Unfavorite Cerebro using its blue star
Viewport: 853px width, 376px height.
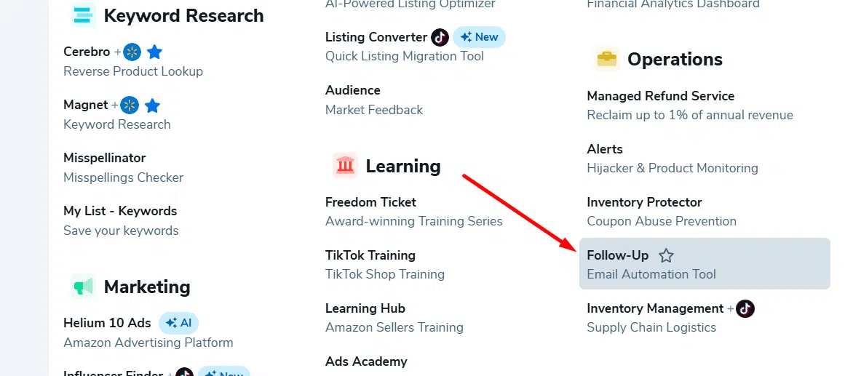click(x=154, y=52)
